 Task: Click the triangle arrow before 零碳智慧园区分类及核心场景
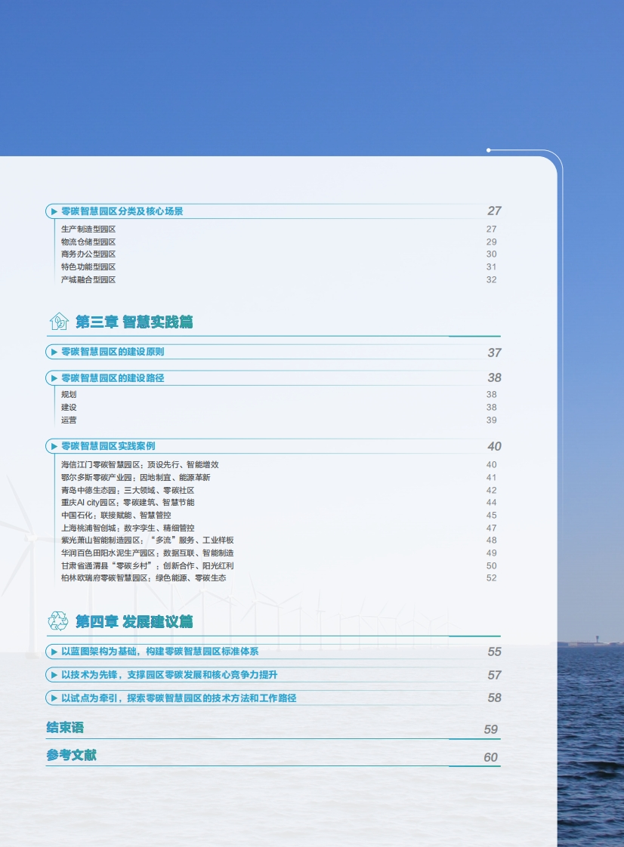[54, 211]
